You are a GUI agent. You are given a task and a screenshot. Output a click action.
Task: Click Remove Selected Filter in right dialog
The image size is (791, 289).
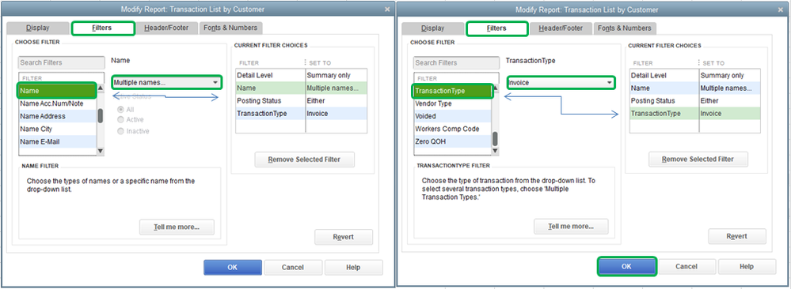(x=698, y=160)
